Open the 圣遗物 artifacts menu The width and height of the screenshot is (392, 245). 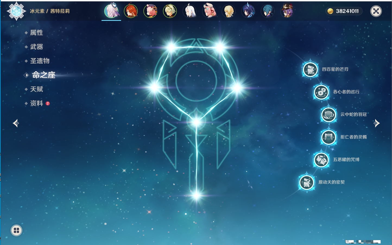(40, 61)
